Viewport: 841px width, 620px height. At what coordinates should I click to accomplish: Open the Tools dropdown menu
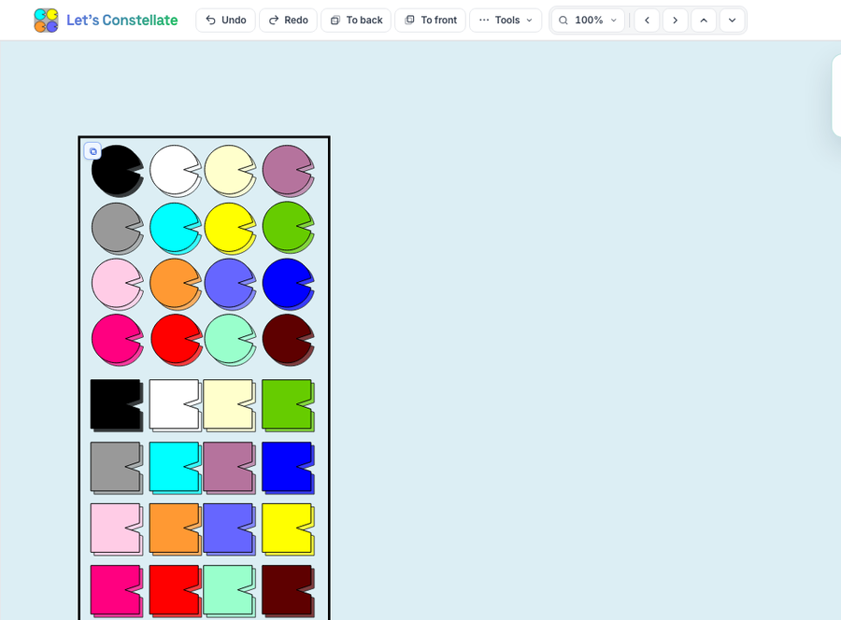[x=506, y=21]
